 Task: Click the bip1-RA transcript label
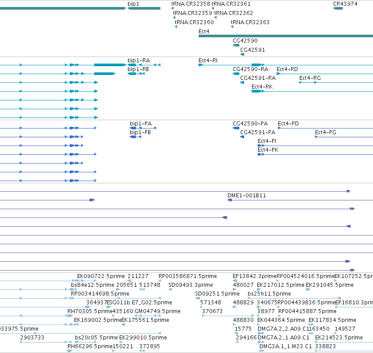coord(139,61)
